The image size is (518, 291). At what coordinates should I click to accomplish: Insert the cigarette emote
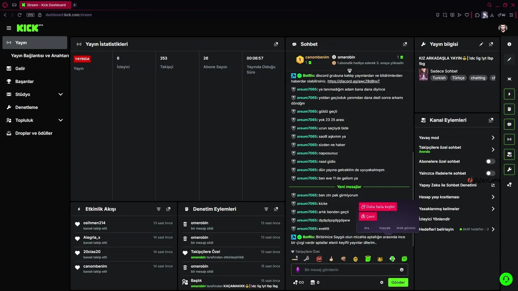tap(295, 259)
